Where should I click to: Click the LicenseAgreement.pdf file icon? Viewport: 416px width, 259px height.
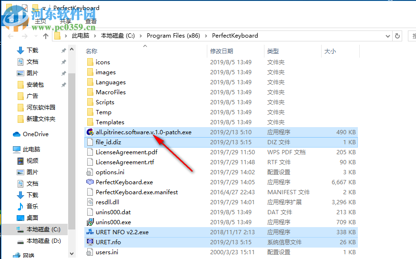[x=90, y=152]
